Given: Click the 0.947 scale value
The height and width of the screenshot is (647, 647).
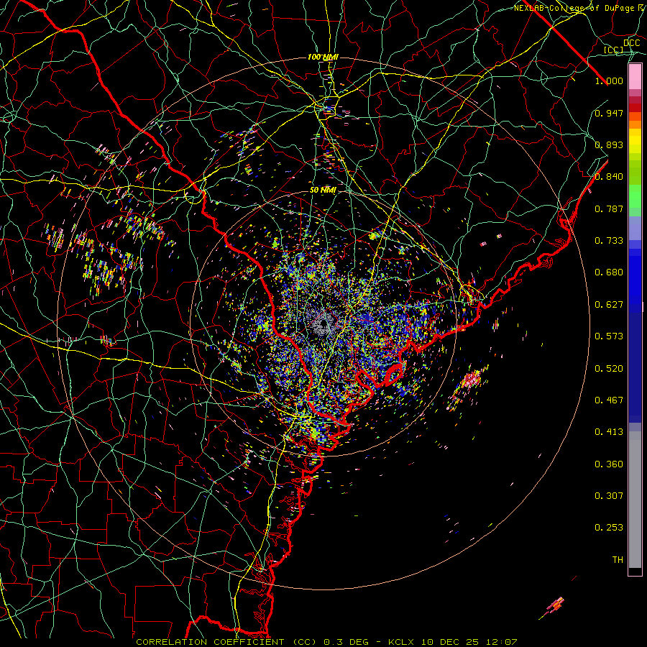Looking at the screenshot, I should [609, 113].
